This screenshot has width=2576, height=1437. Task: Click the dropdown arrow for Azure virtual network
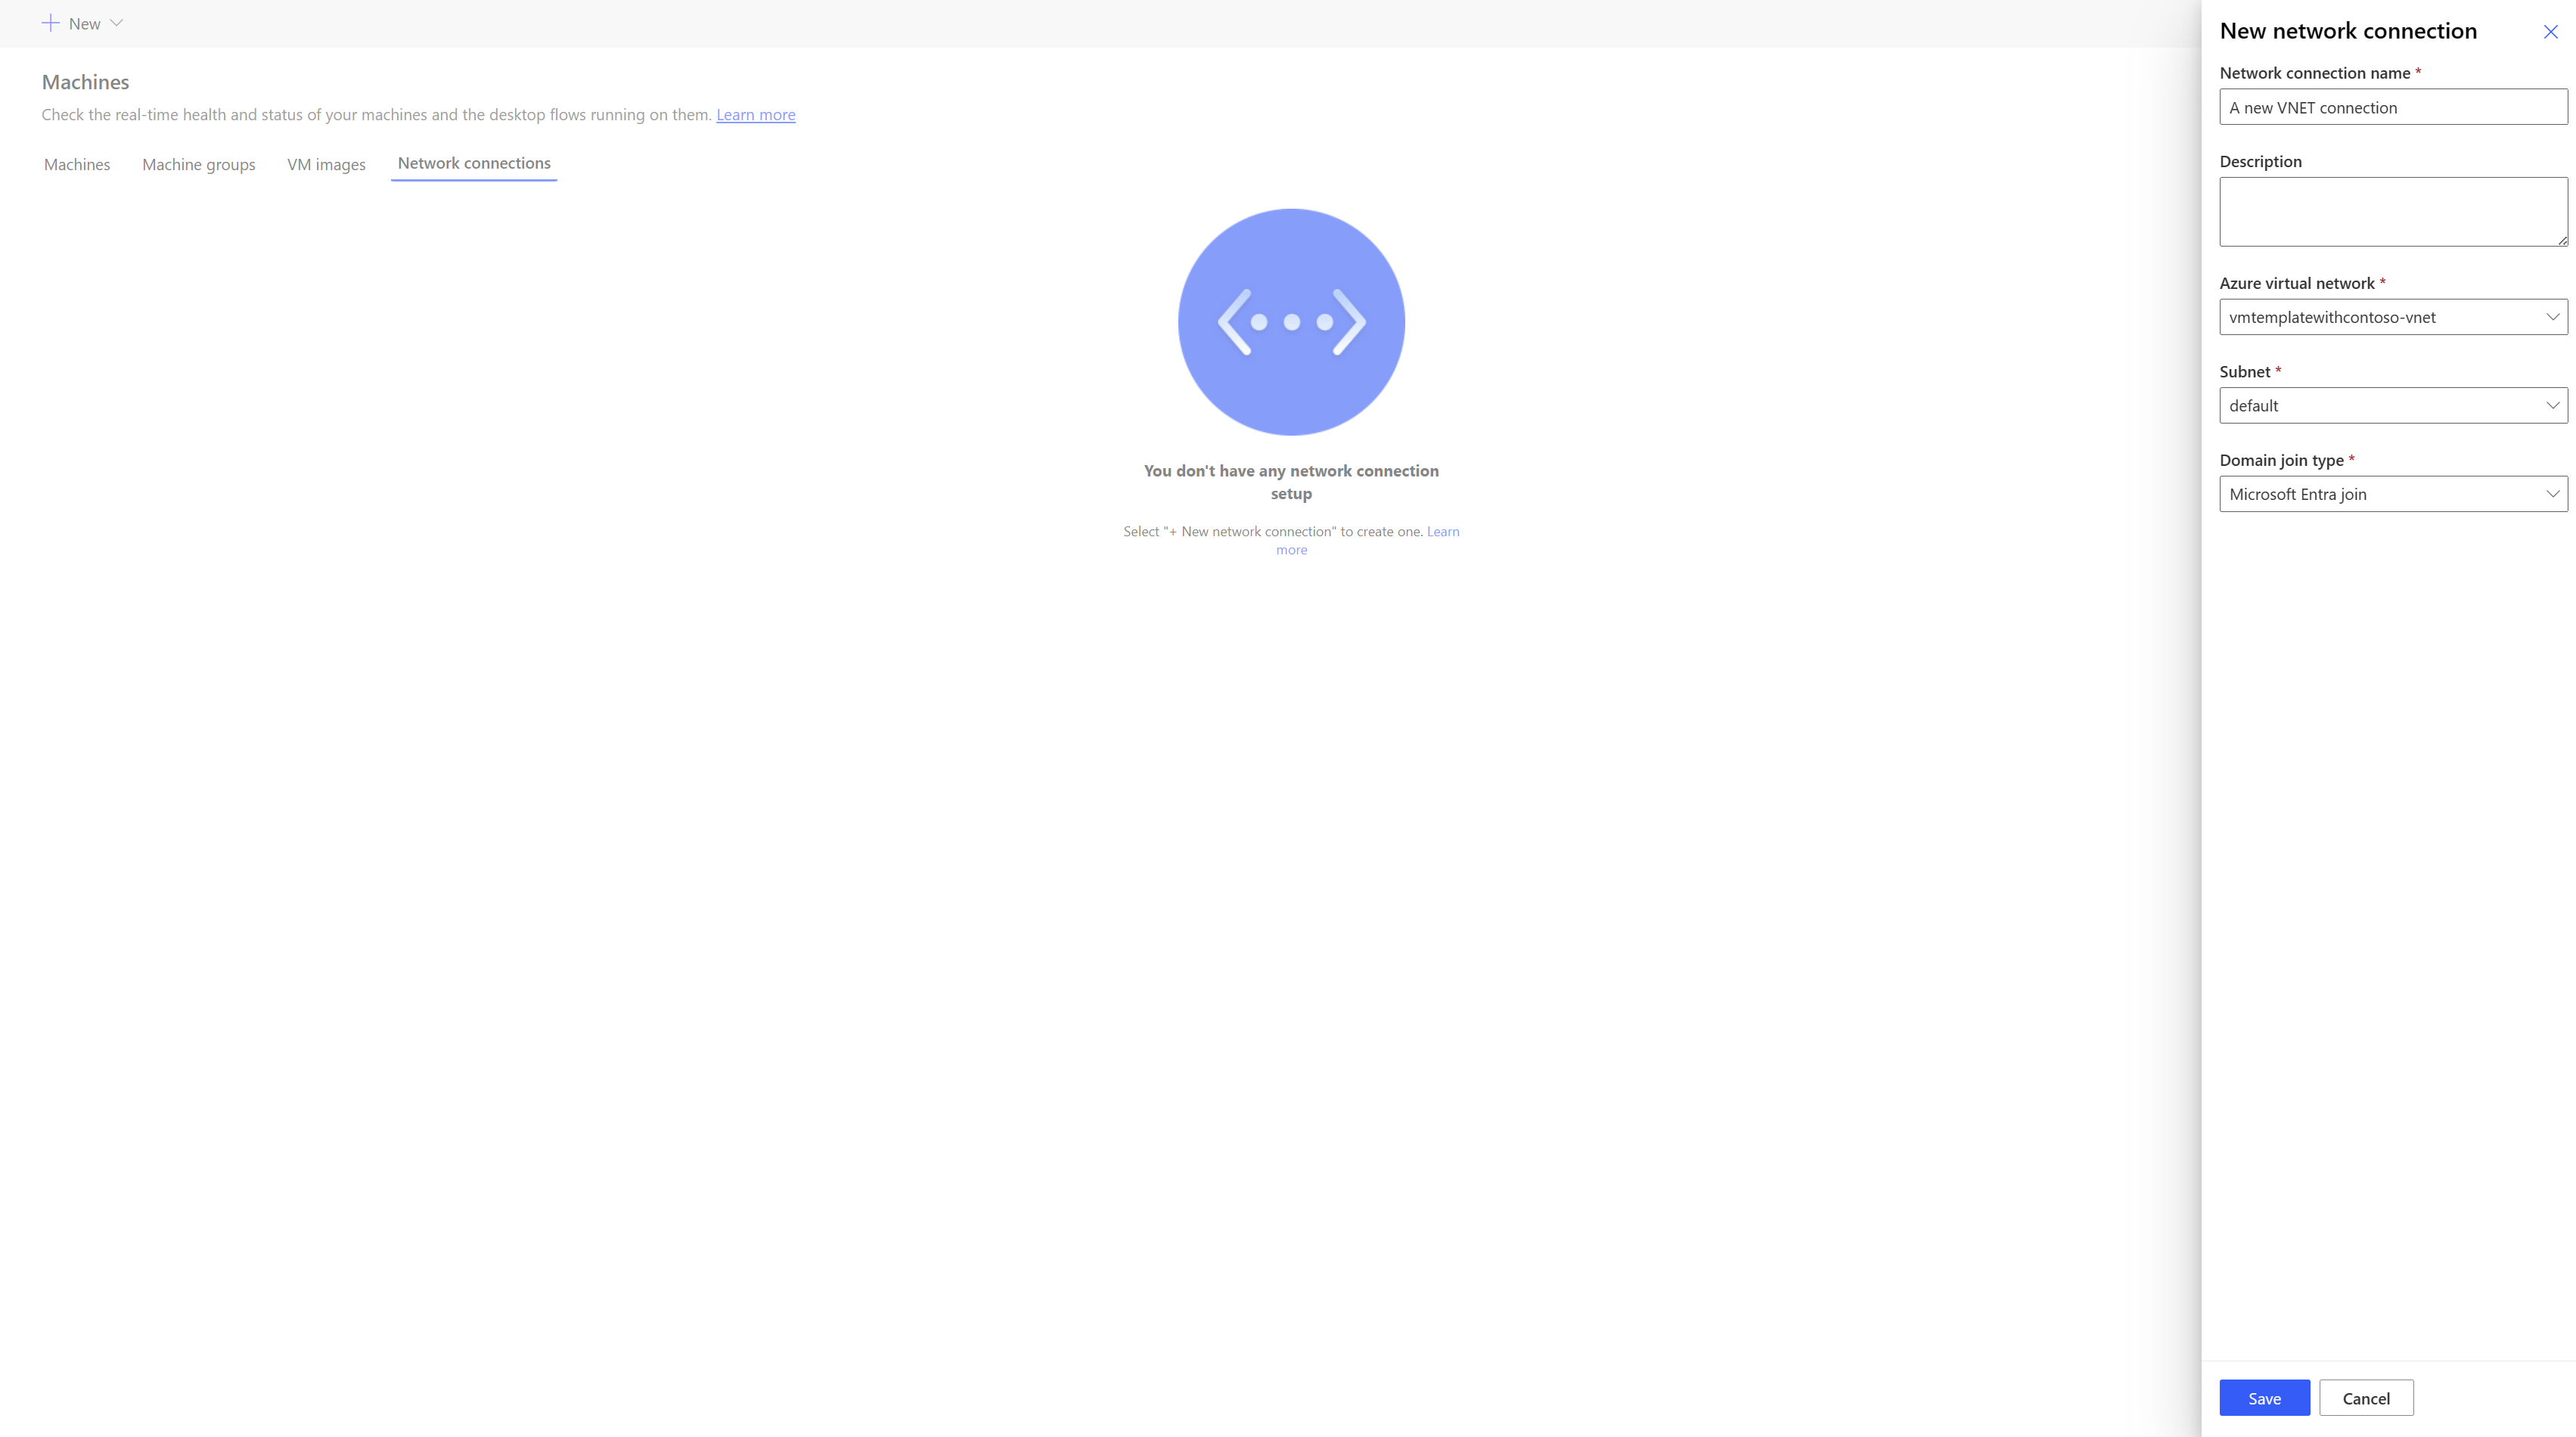pyautogui.click(x=2548, y=317)
